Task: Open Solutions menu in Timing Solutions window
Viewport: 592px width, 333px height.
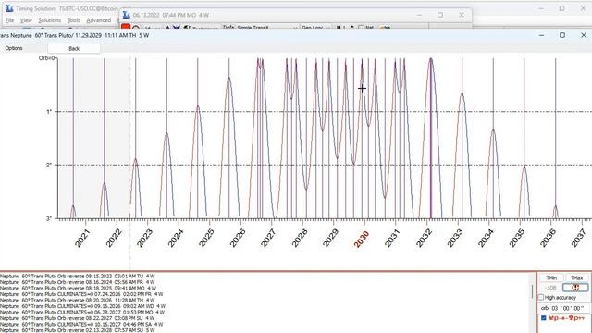Action: click(x=49, y=20)
